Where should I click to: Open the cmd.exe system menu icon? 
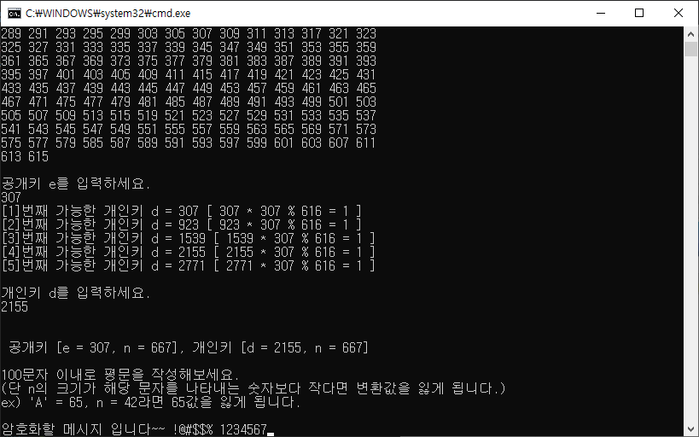[15, 14]
